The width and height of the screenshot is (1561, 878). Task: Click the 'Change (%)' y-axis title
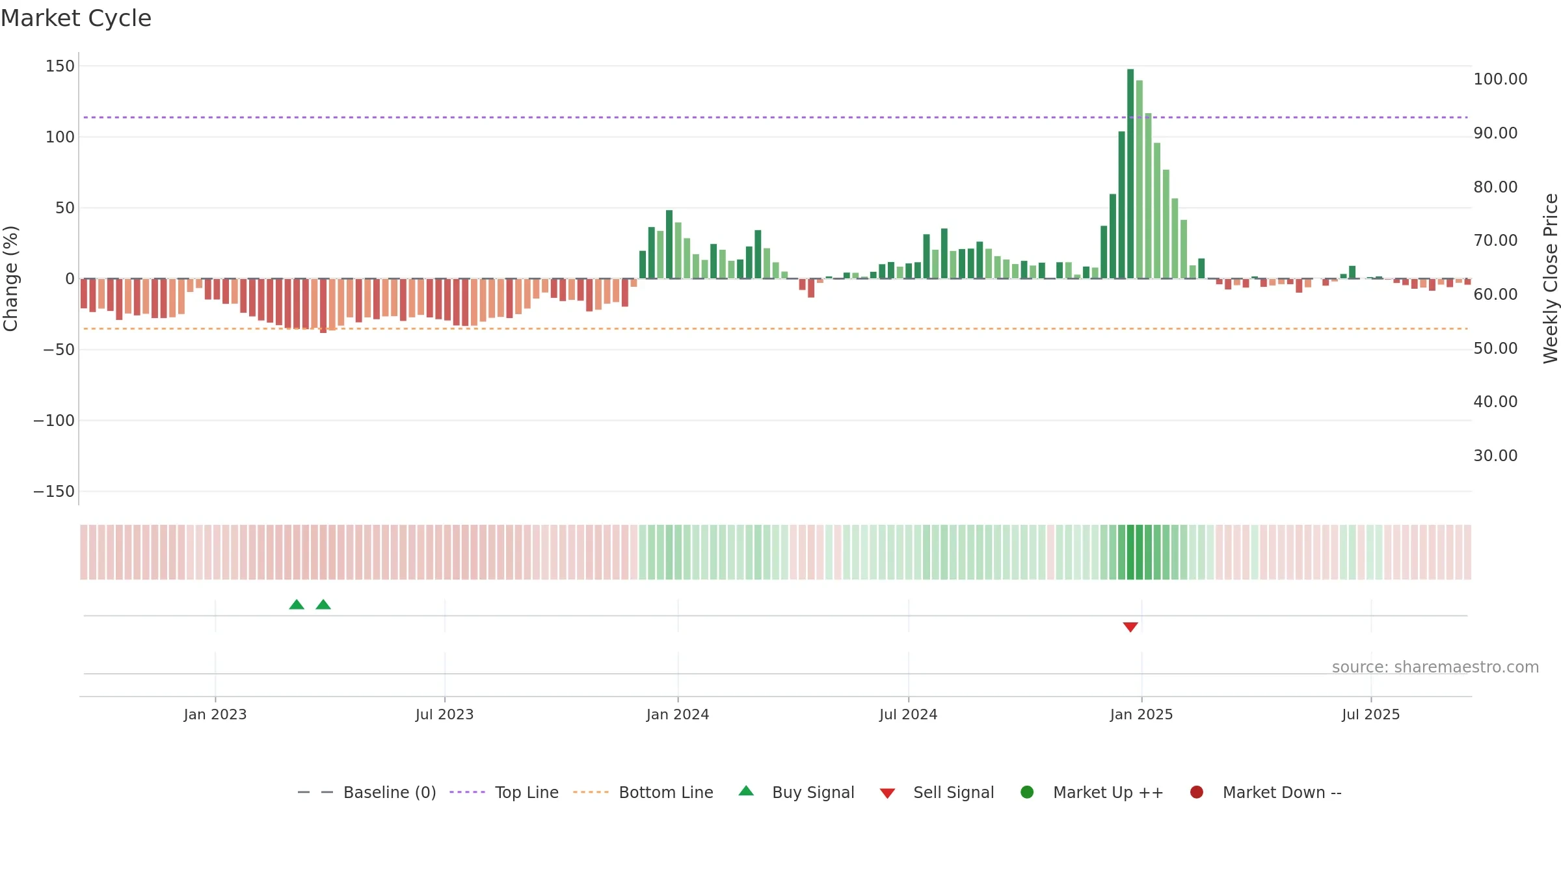(11, 278)
